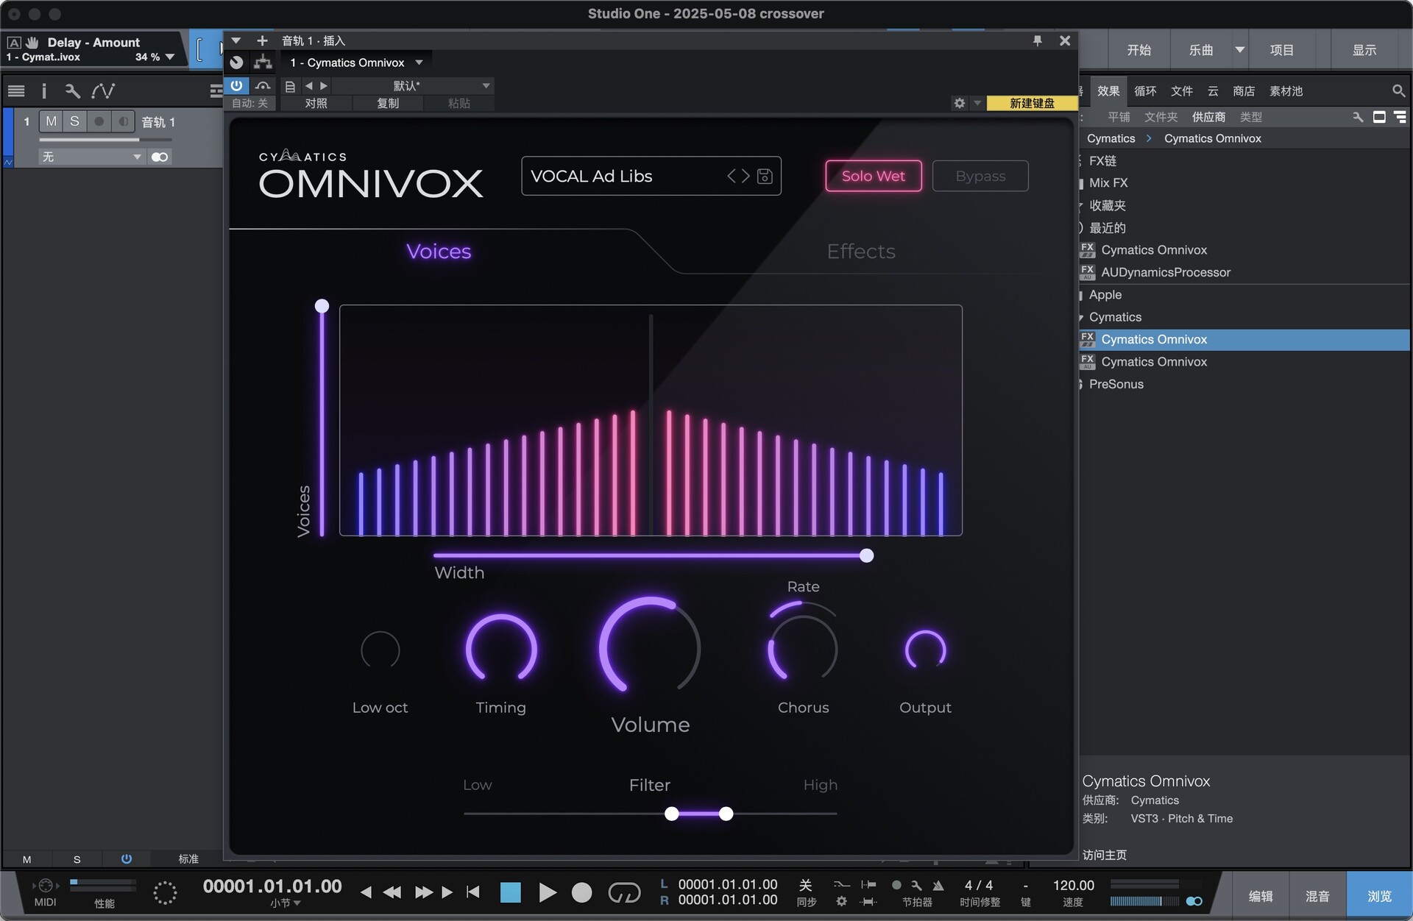Open the browser wrench options icon
Screen dimensions: 1413x921
point(1358,117)
